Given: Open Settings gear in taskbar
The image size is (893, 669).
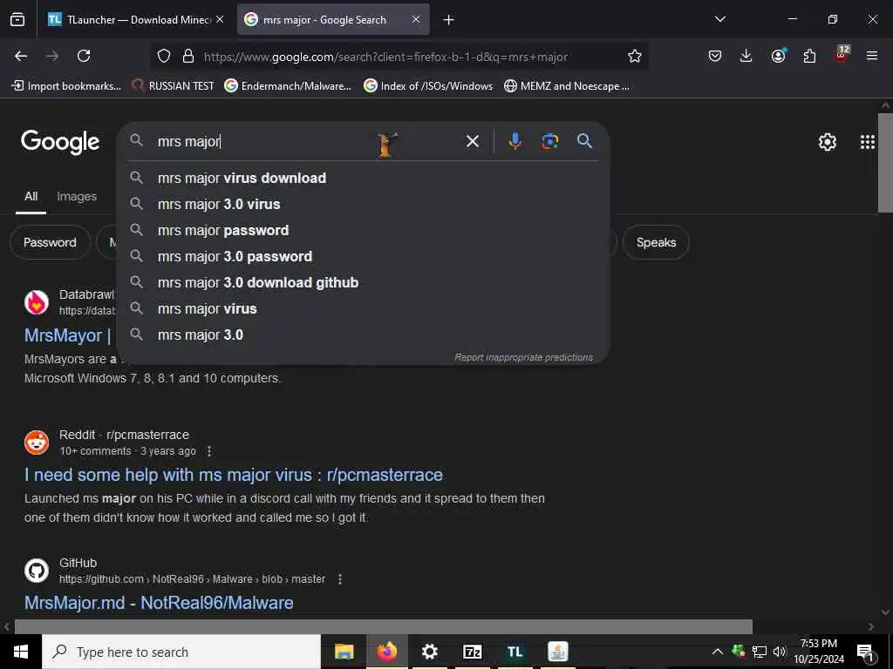Looking at the screenshot, I should pos(429,652).
